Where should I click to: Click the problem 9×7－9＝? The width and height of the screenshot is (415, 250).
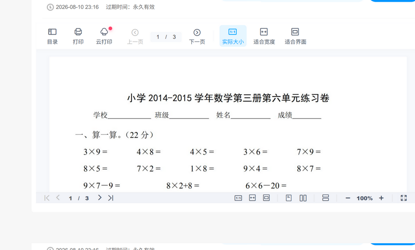click(x=101, y=186)
